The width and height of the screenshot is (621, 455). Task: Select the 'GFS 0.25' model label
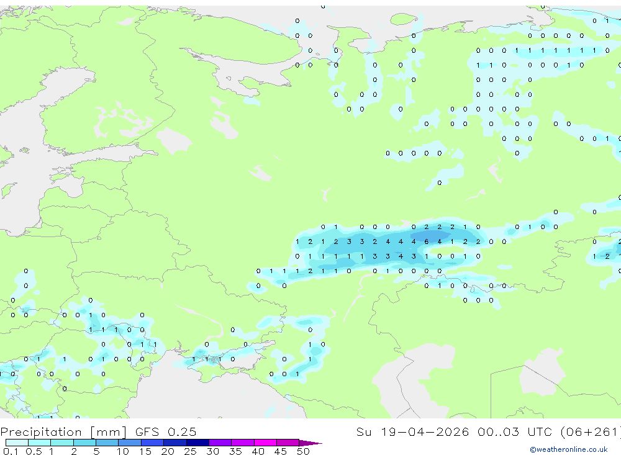coord(166,431)
